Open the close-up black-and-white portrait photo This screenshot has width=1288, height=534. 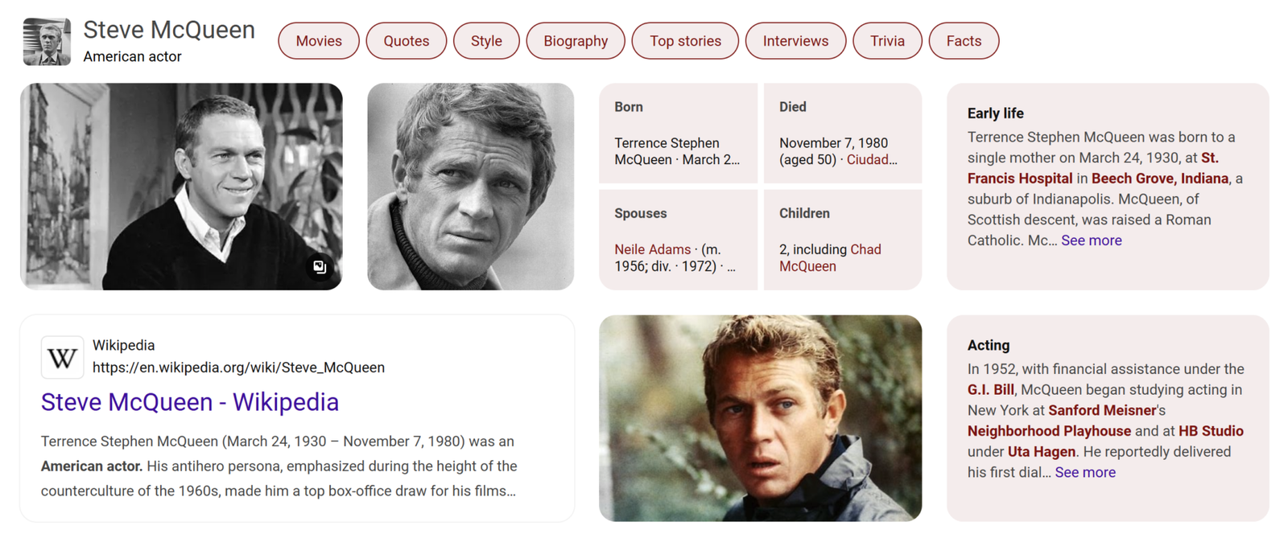coord(470,187)
